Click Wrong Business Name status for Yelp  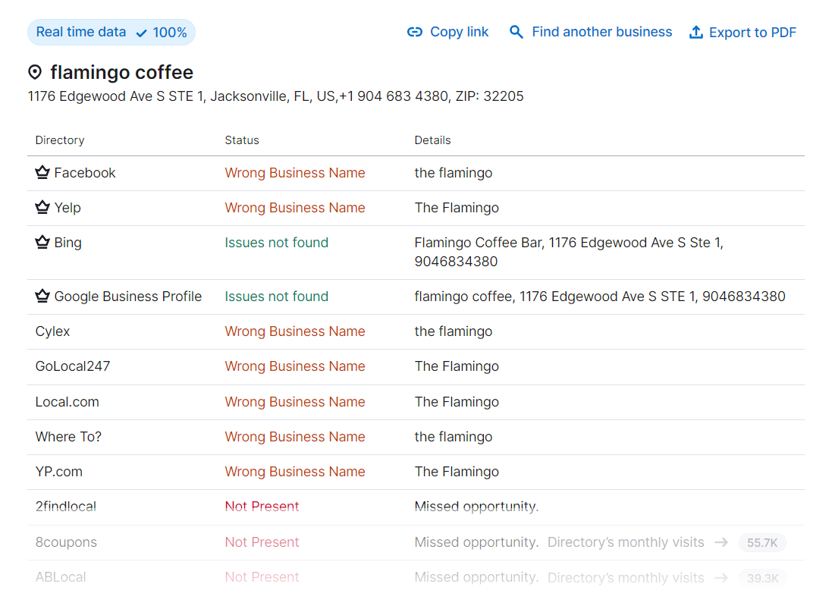[x=295, y=208]
